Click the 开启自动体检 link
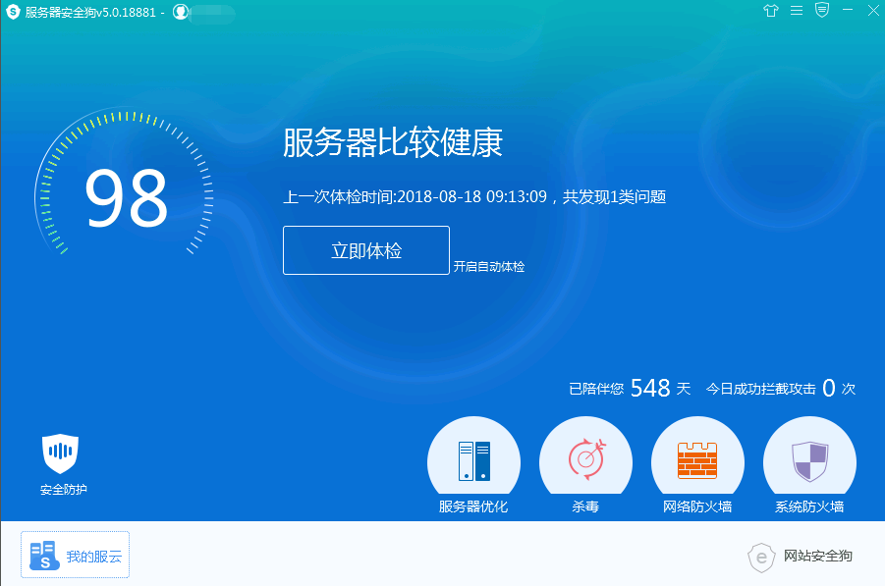 point(489,267)
